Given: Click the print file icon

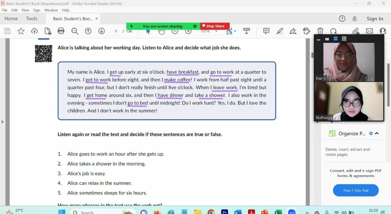Looking at the screenshot, I should pyautogui.click(x=61, y=31).
